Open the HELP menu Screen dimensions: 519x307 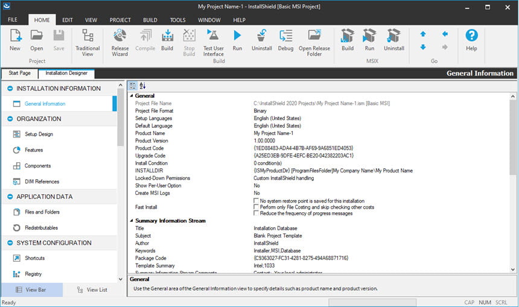pyautogui.click(x=240, y=20)
